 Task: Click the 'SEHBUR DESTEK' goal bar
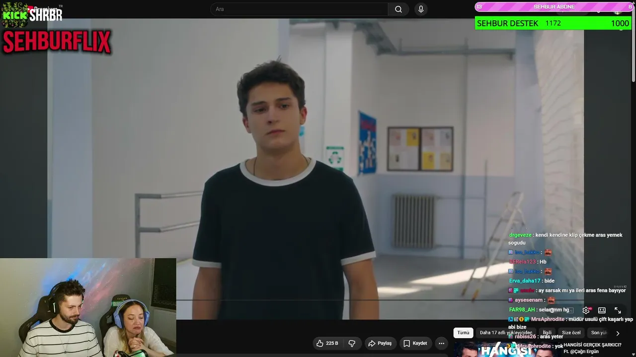553,23
